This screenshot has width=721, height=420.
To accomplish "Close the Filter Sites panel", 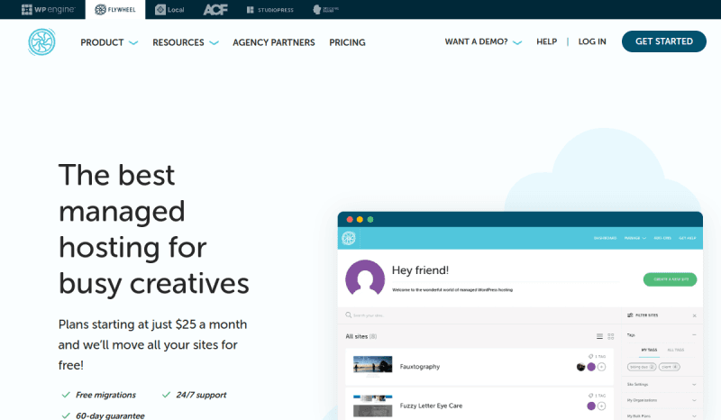I will point(694,315).
